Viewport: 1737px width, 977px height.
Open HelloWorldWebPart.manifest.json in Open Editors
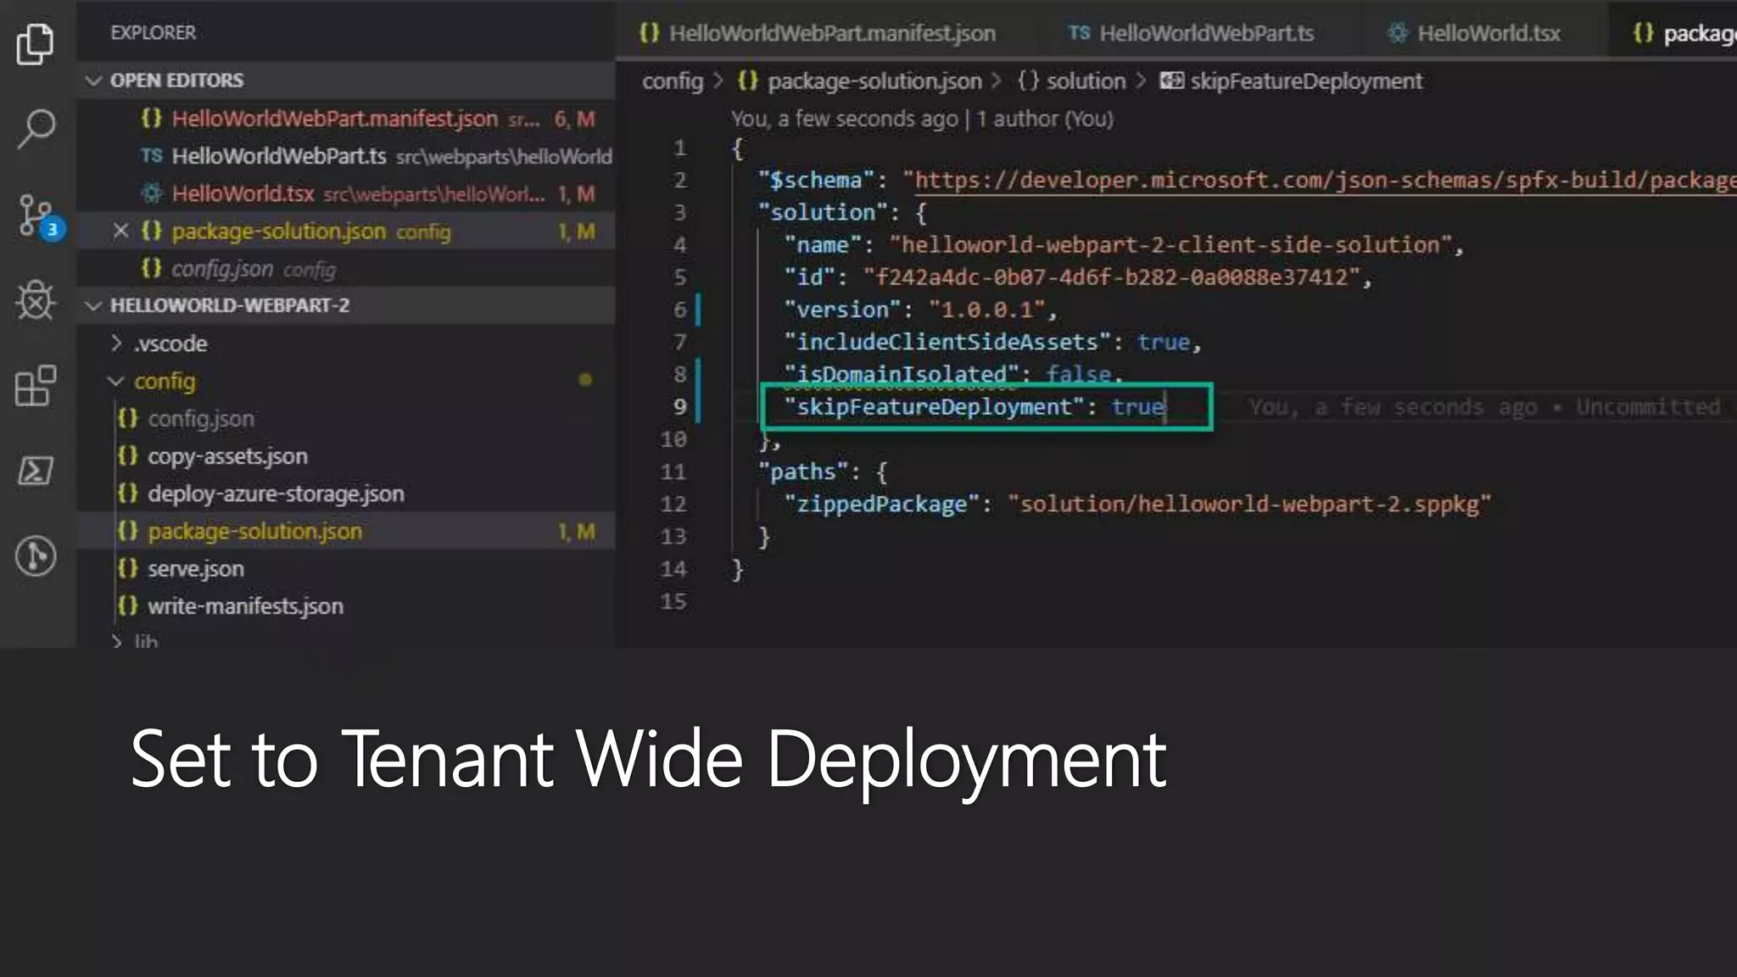(346, 119)
